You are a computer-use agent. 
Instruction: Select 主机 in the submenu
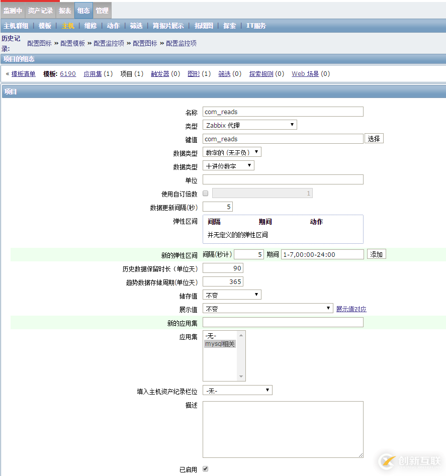coord(68,26)
